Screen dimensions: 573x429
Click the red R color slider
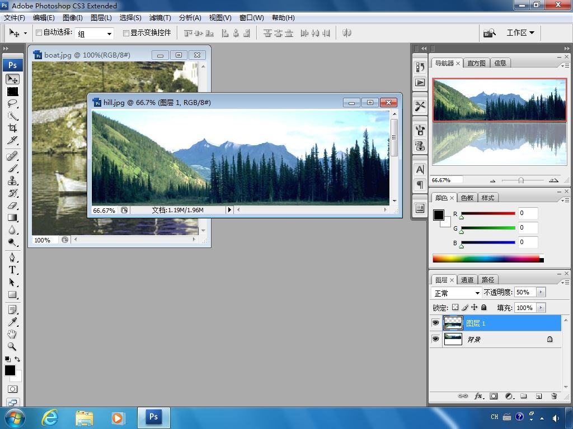point(488,213)
